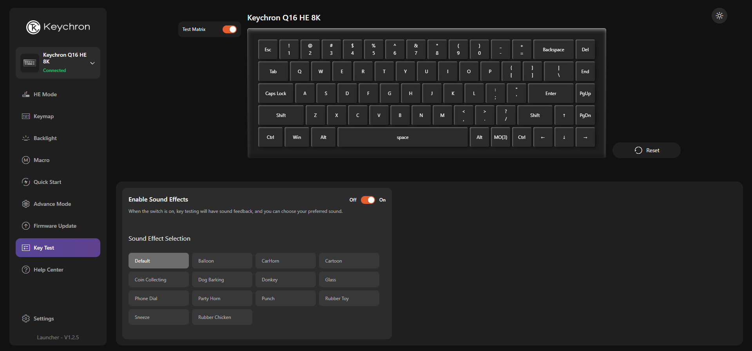Disable the Test Matrix toggle

click(230, 29)
